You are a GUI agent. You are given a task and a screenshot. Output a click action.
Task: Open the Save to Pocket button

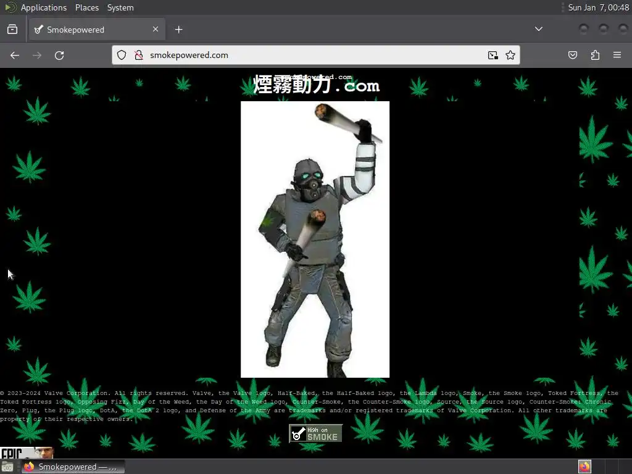coord(573,55)
